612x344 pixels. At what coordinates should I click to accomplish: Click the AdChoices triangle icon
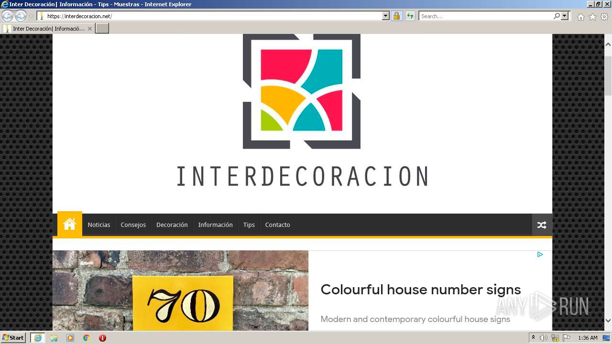click(540, 255)
